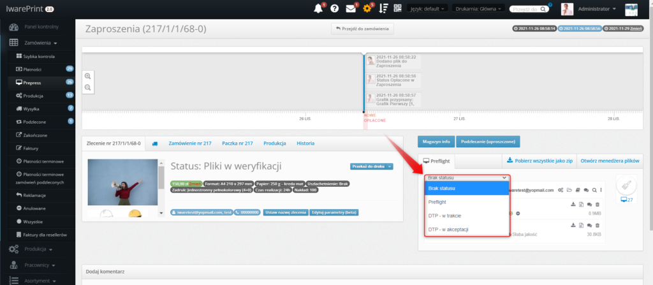Click the megaphone woman preview thumbnail

pyautogui.click(x=123, y=182)
